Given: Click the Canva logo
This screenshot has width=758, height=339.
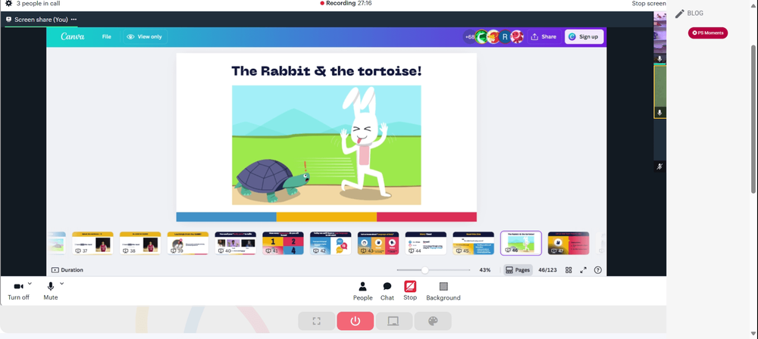Looking at the screenshot, I should 73,37.
